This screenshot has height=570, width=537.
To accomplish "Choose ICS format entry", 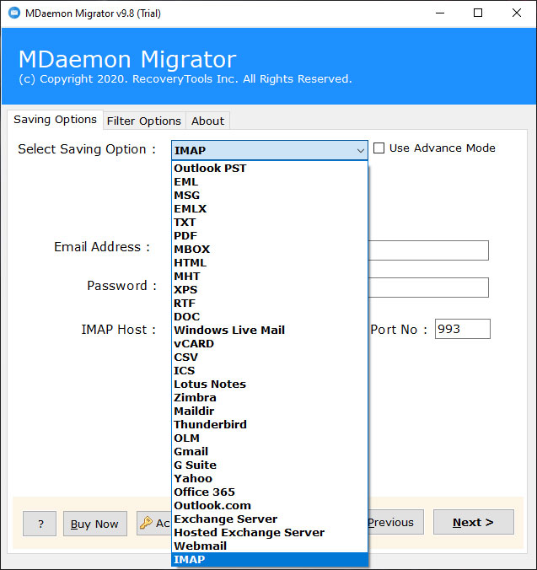I will tap(270, 370).
